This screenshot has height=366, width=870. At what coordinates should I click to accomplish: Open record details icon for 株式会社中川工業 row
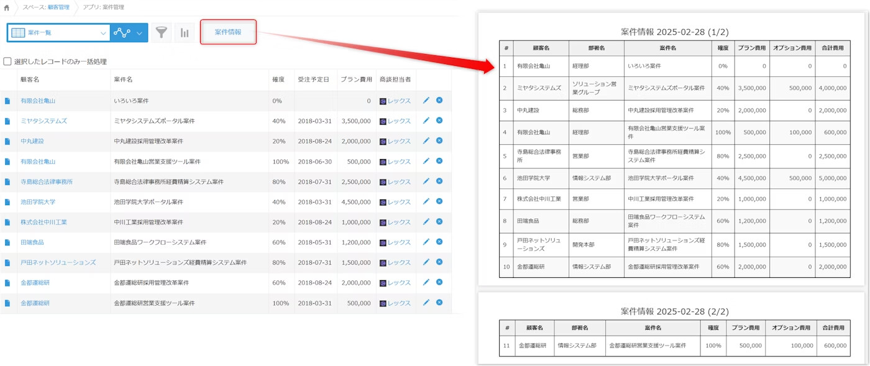[7, 222]
